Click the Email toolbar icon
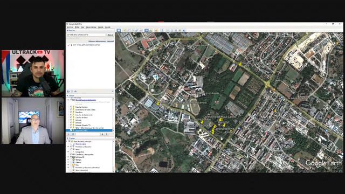Screen dimensions: 345x194 pos(168,30)
